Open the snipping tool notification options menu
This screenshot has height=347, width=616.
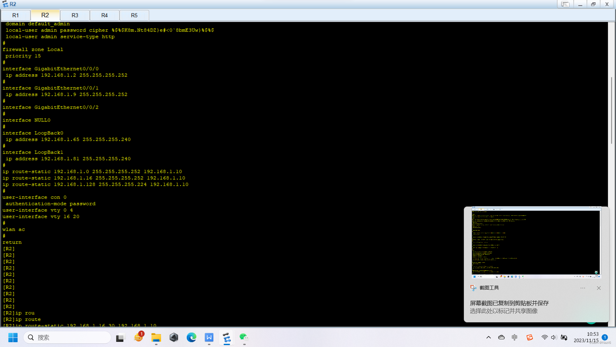click(583, 288)
